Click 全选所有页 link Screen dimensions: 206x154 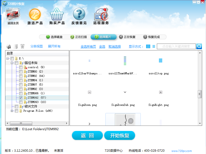(88, 47)
